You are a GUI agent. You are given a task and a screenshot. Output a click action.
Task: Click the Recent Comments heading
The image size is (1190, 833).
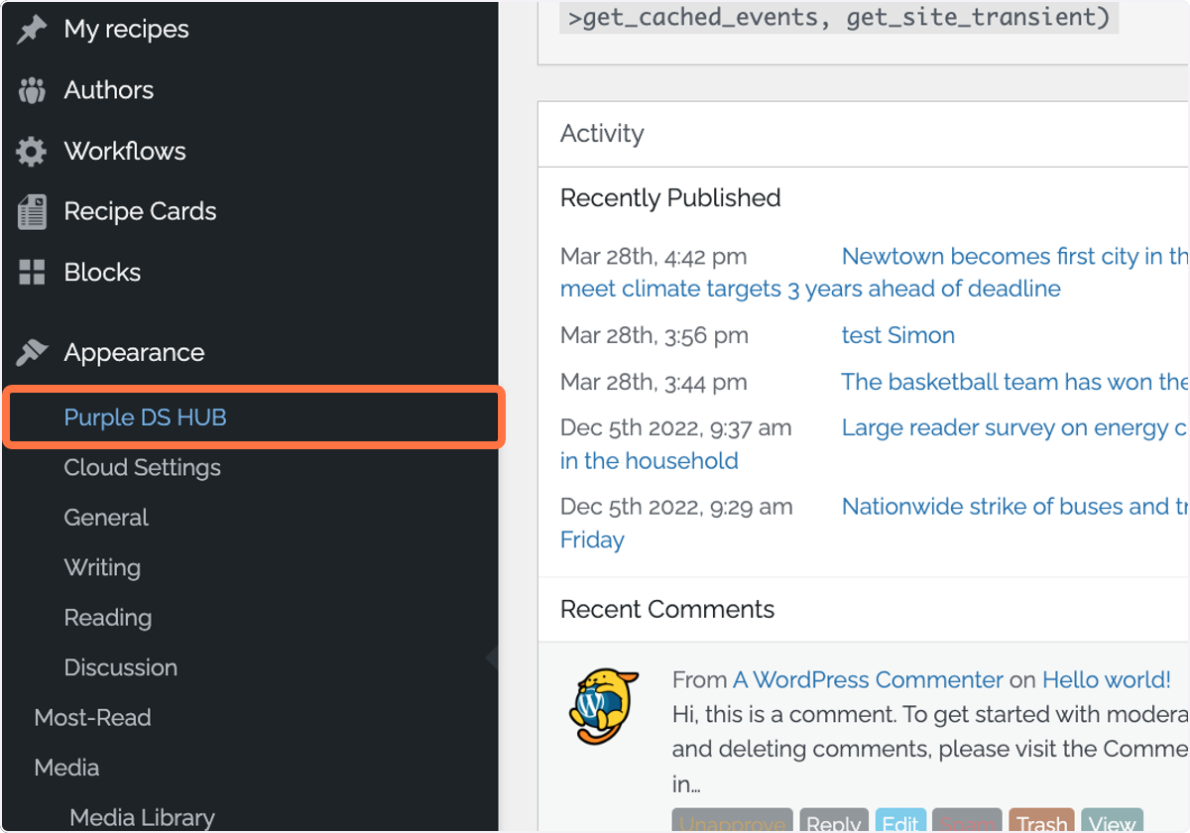(x=667, y=609)
